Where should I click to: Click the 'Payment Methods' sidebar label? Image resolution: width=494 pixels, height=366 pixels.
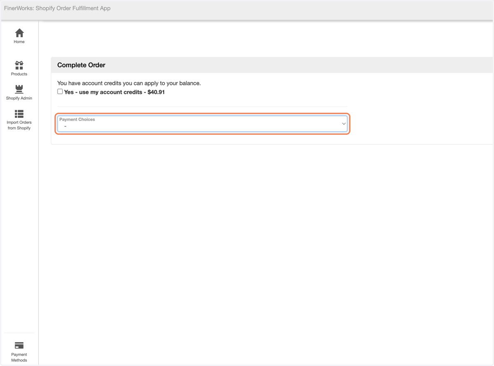point(19,357)
